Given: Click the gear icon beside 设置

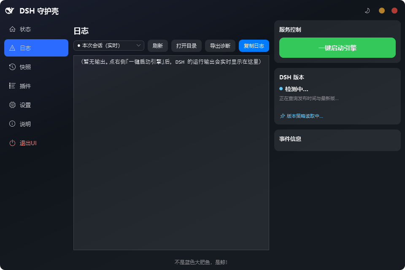Looking at the screenshot, I should 12,105.
